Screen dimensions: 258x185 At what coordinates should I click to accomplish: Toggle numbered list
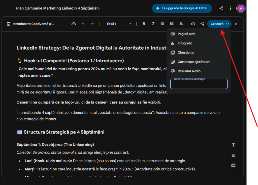coord(172,24)
